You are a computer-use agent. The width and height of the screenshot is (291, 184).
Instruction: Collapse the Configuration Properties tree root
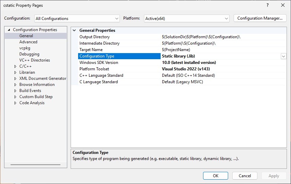coord(9,30)
